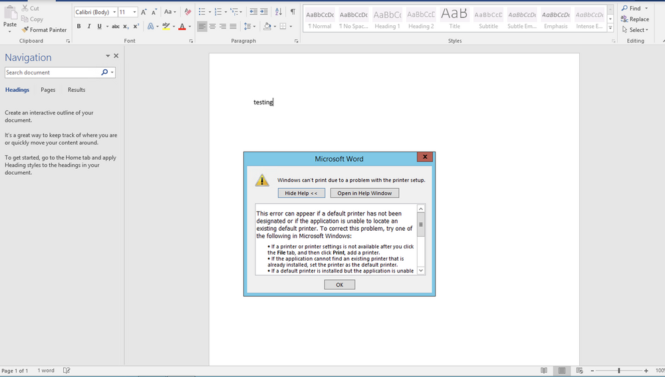The height and width of the screenshot is (377, 665).
Task: Toggle Subscript formatting
Action: pos(126,27)
